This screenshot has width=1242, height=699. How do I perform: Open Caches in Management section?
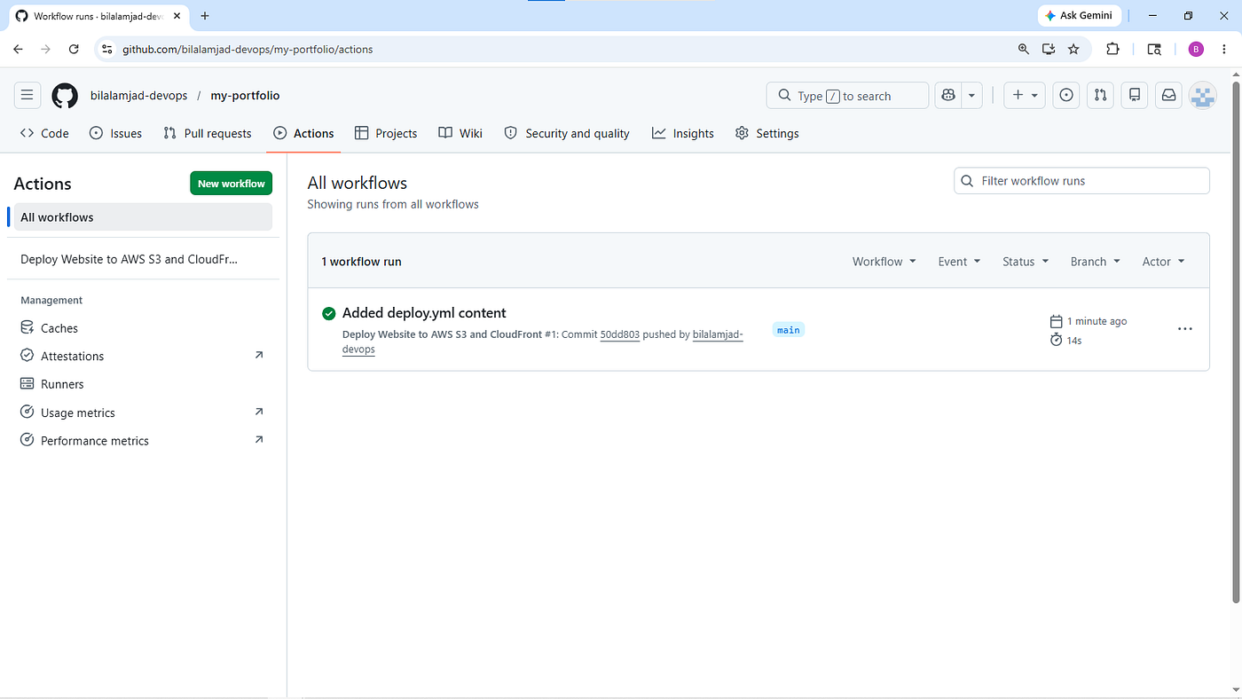[x=143, y=328]
